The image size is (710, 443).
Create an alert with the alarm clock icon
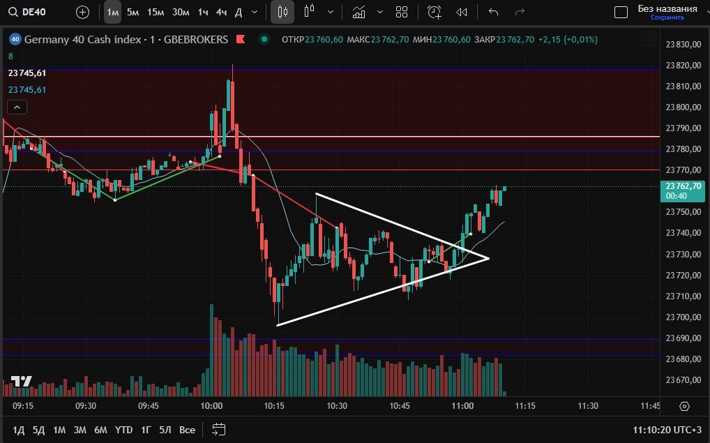[x=435, y=13]
